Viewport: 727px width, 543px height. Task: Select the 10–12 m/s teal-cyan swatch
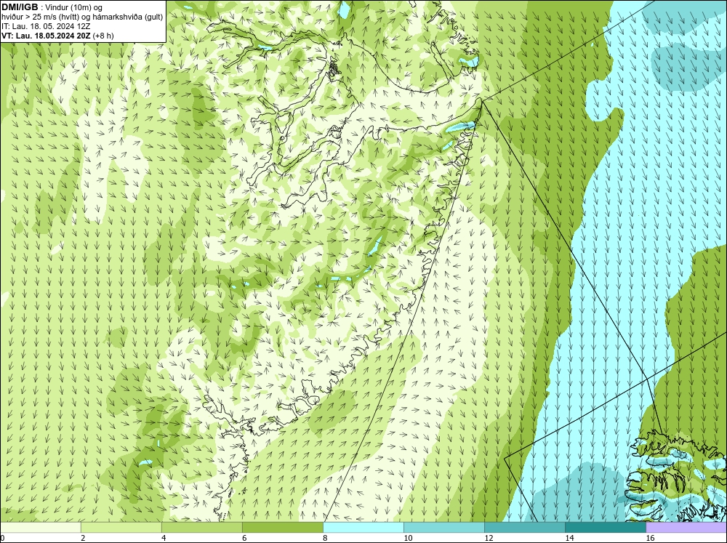(x=444, y=528)
